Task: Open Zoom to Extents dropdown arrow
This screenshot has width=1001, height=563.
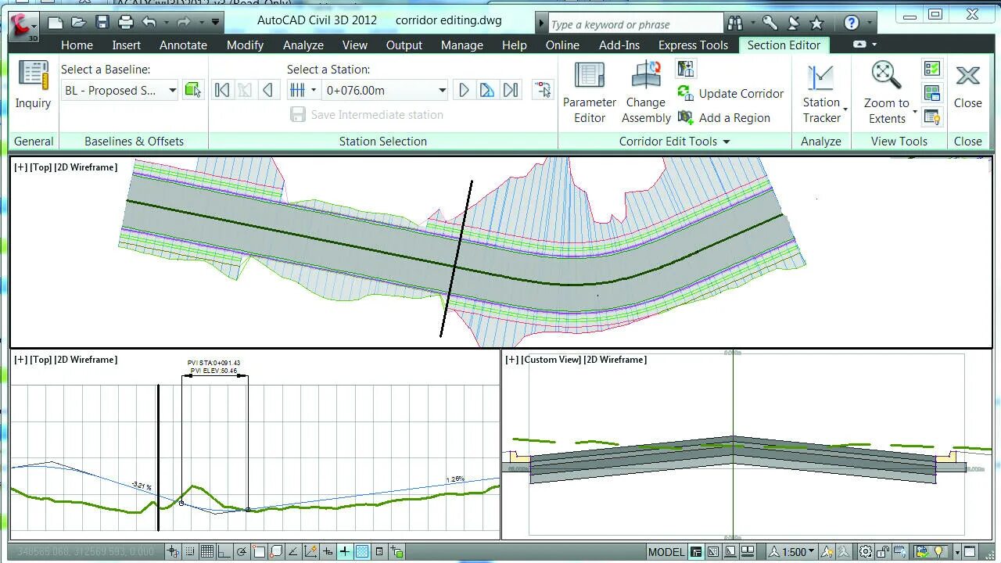Action: (914, 111)
